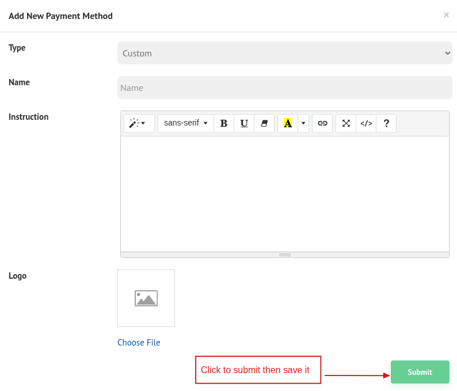Open code view in the editor
457x391 pixels.
tap(366, 123)
